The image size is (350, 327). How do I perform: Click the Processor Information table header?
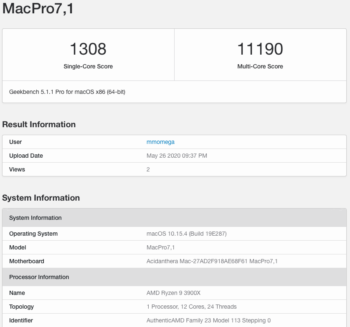click(x=174, y=277)
